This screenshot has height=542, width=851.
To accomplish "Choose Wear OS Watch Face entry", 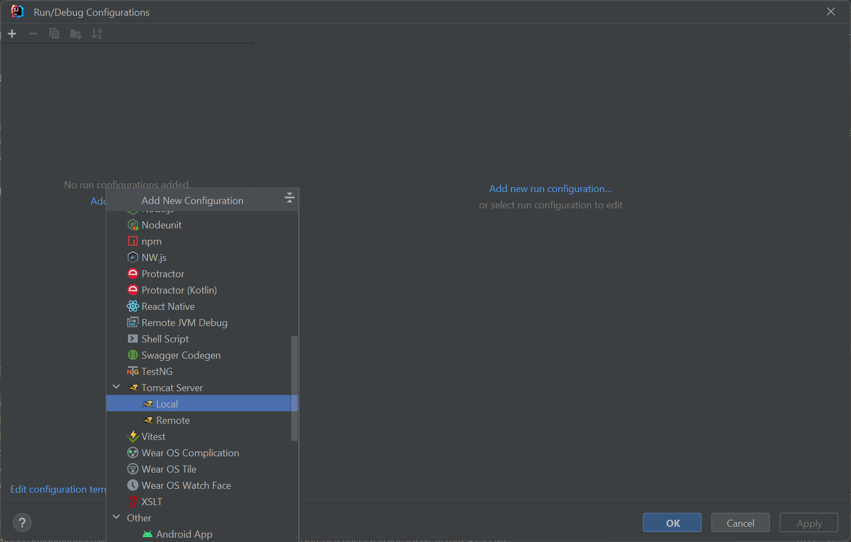I will [199, 485].
